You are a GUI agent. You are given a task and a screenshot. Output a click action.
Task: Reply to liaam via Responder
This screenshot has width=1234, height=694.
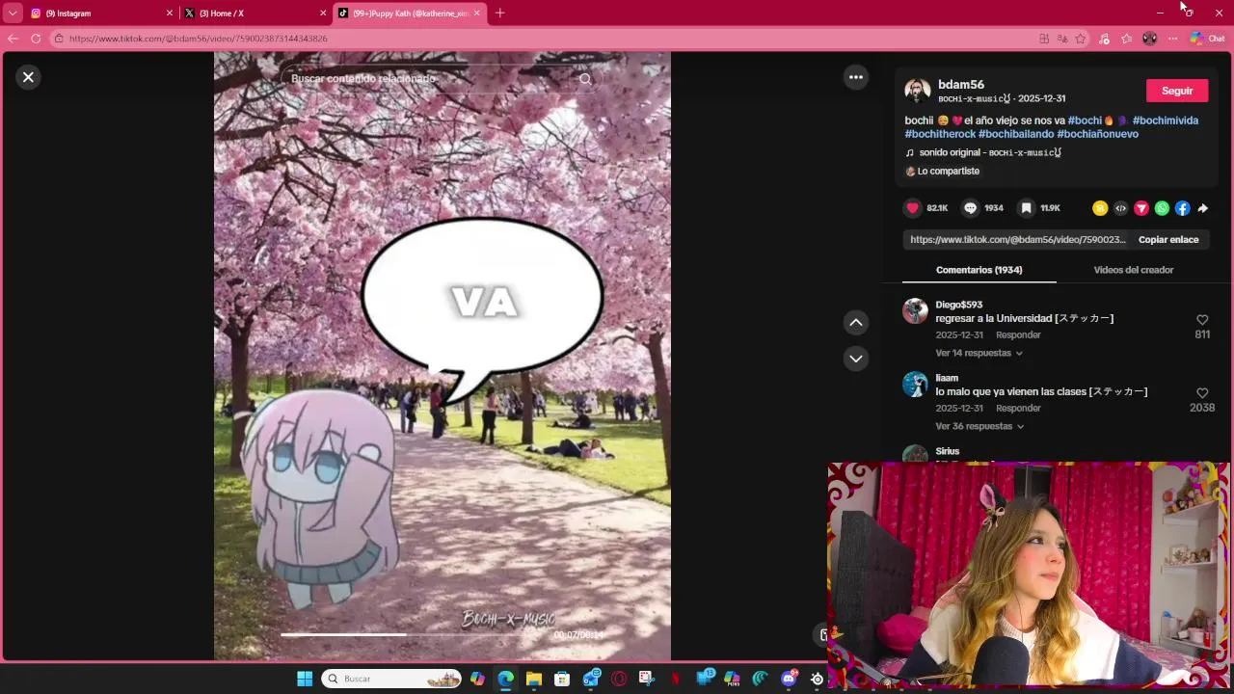[1018, 408]
